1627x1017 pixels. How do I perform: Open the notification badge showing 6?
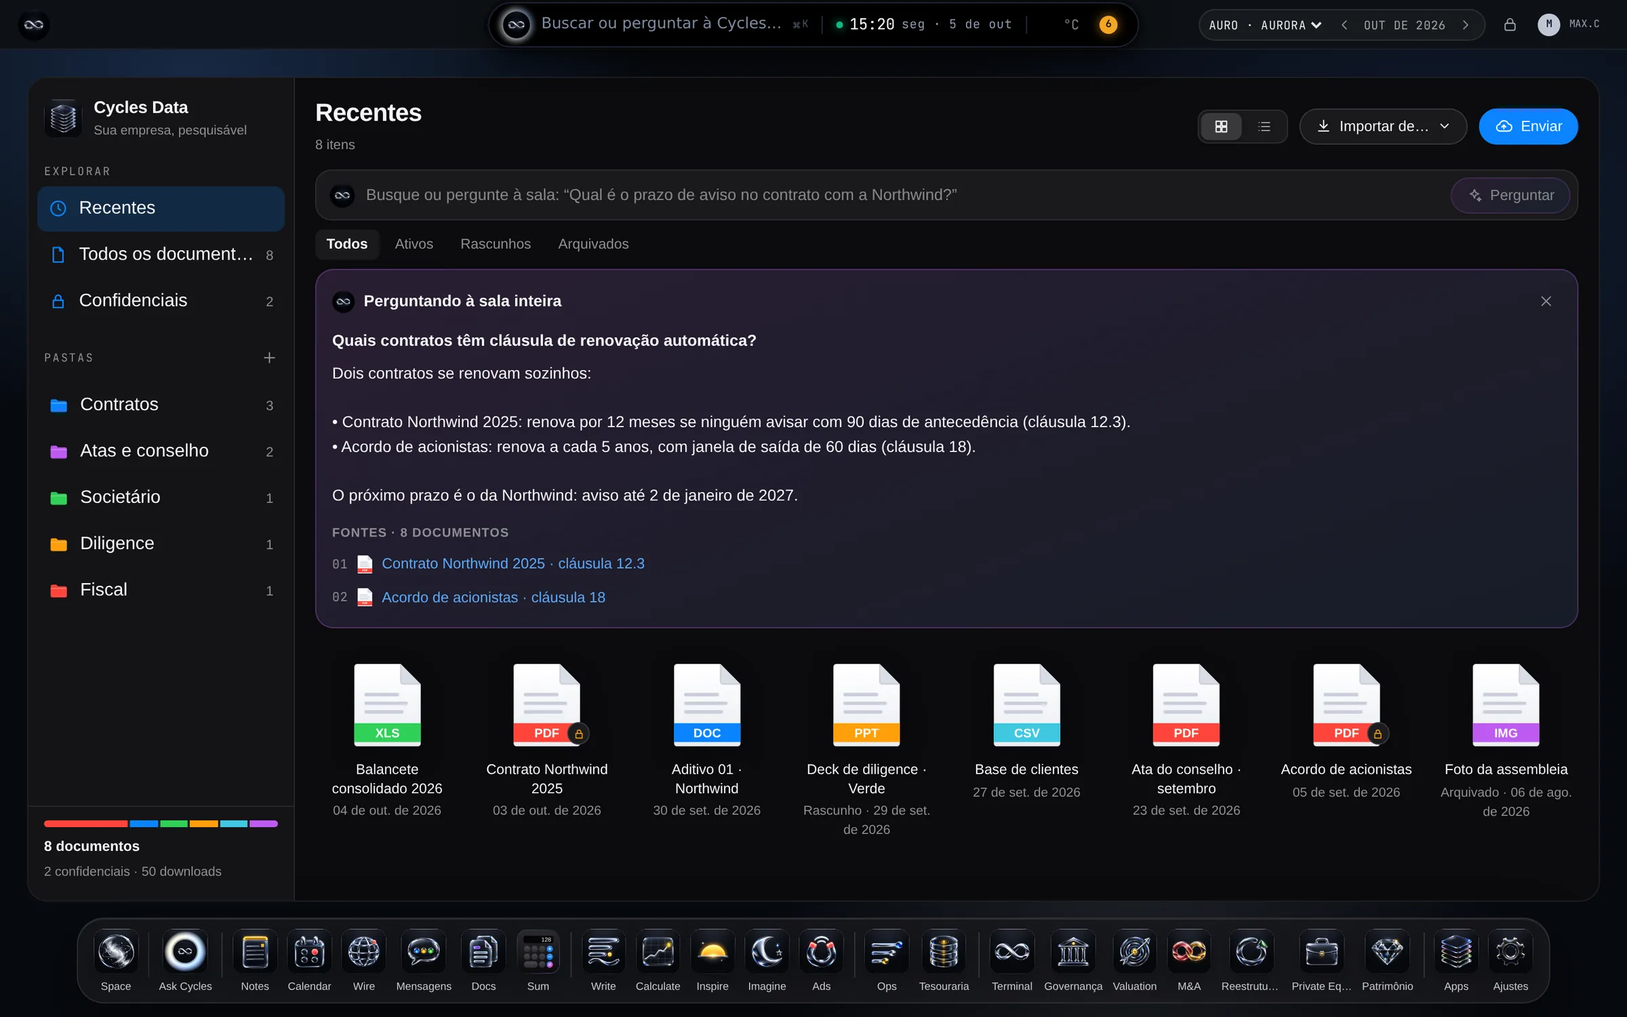point(1108,24)
